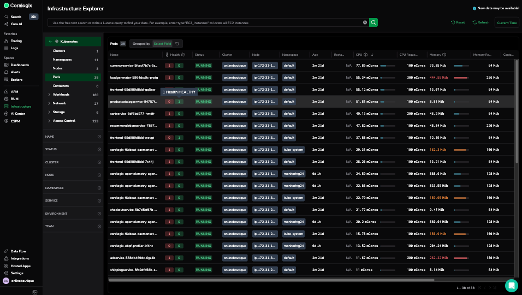Open the chat support bubble icon
Viewport: 522px width, 295px height.
[511, 285]
